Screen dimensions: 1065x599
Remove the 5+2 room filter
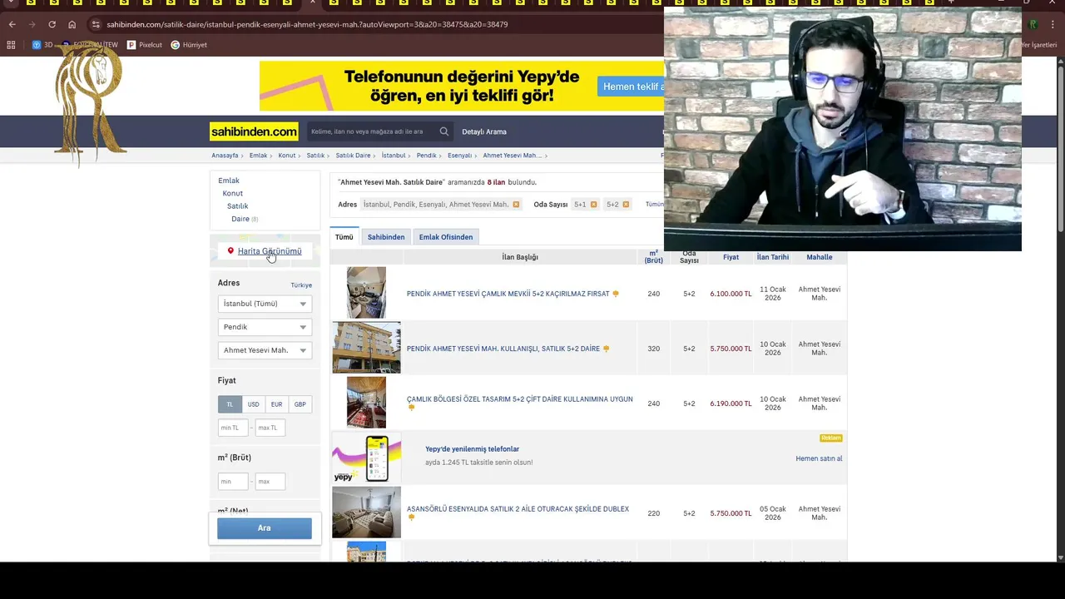point(626,205)
